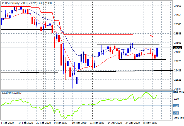Screen dimensions: 184x126
Task: Click the 24806 price axis label
Action: point(178,43)
